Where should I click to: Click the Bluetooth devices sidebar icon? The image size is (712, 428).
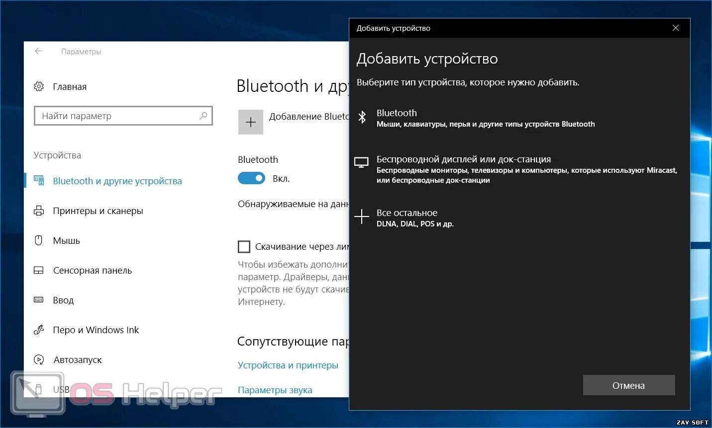pyautogui.click(x=39, y=181)
